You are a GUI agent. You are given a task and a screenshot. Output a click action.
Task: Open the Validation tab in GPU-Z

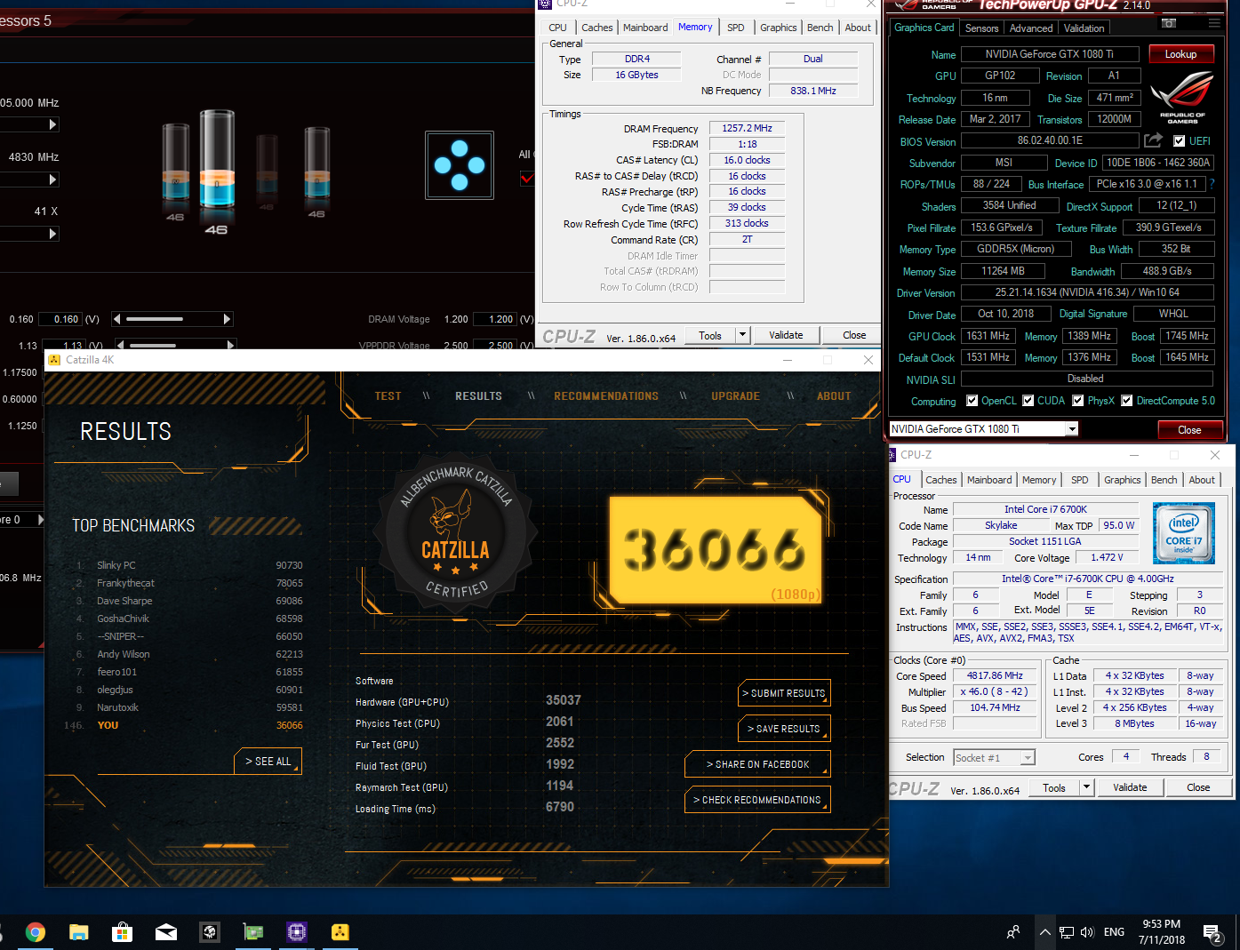click(1084, 28)
